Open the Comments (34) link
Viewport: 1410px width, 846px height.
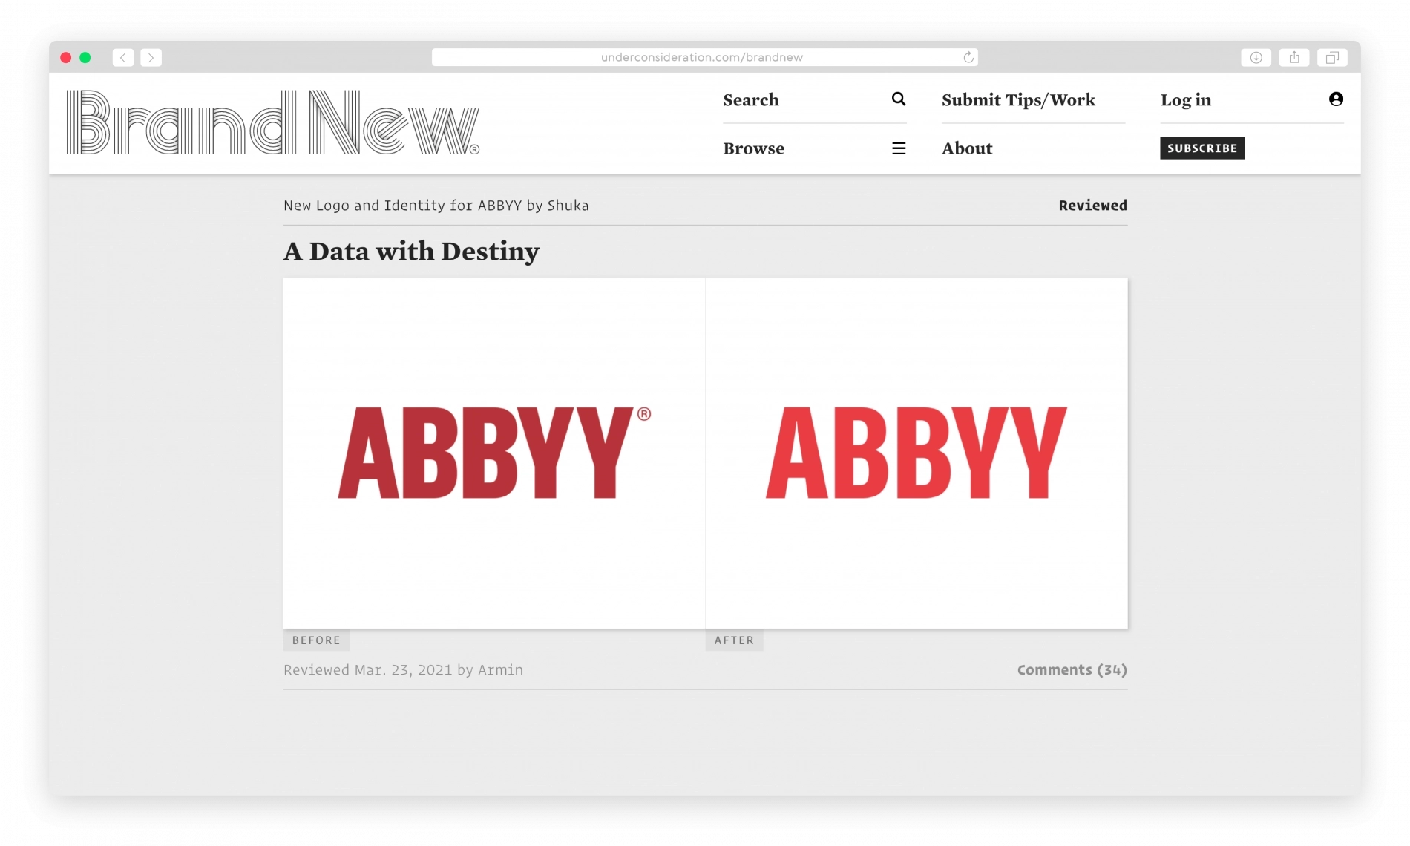1072,669
